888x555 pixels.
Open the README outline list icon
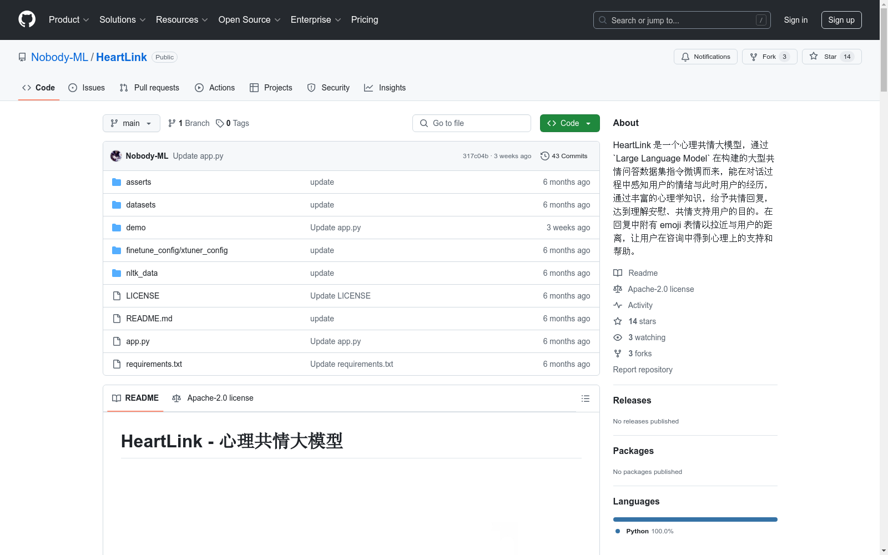point(585,398)
